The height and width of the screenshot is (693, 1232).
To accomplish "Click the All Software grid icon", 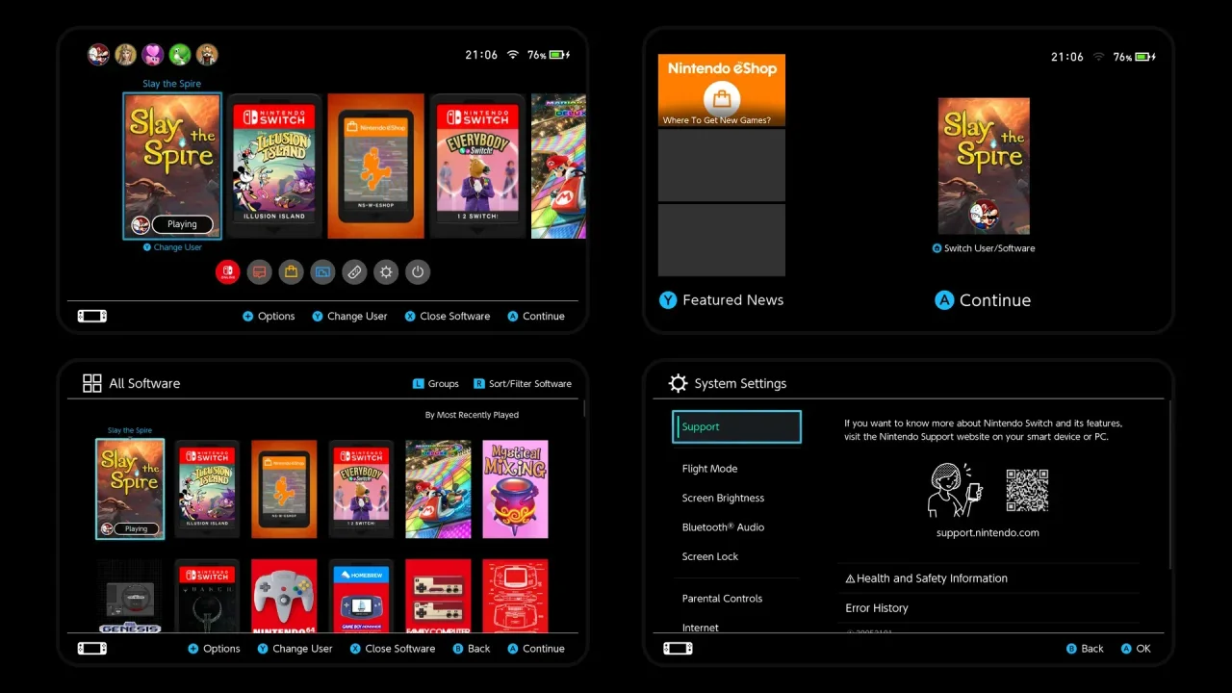I will pos(92,383).
